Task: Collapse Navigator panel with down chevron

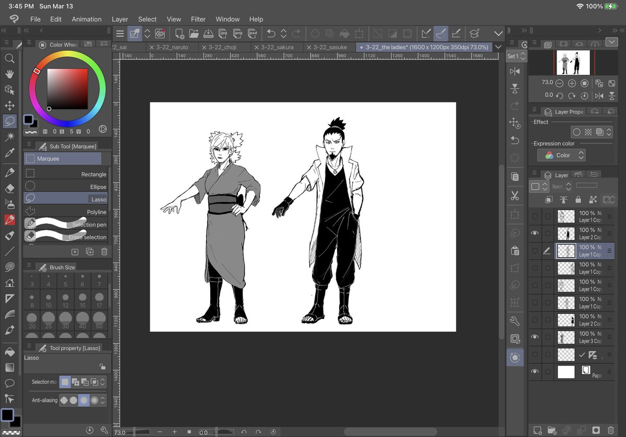Action: (x=611, y=42)
